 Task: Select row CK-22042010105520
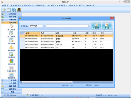[67, 45]
